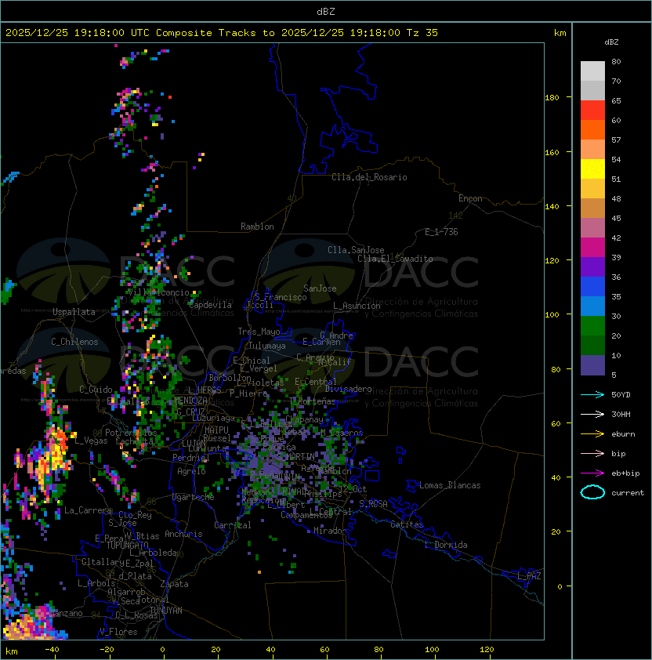652x660 pixels.
Task: Click the C_Chilenos map label
Action: coord(74,342)
